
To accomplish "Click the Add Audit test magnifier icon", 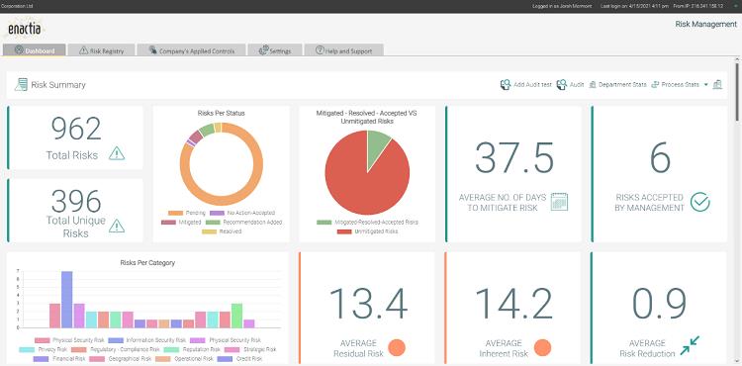I will 506,85.
